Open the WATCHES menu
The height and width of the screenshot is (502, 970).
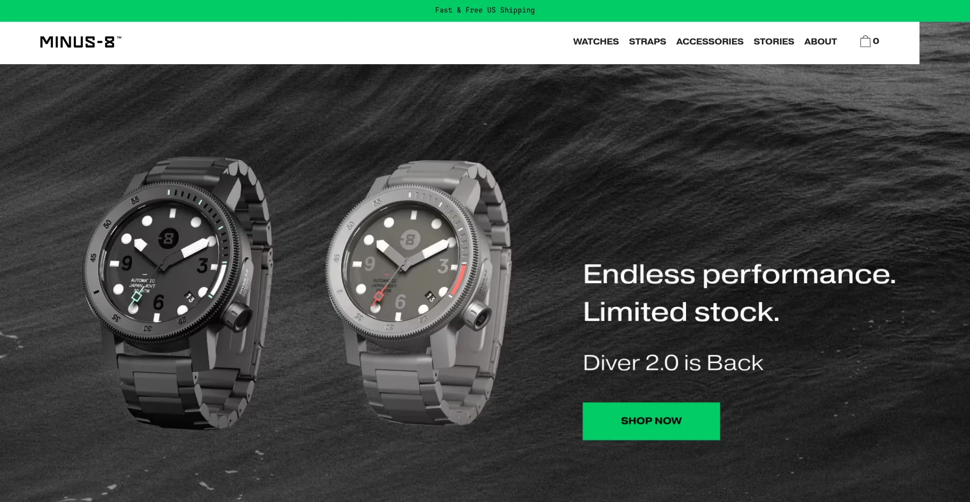click(x=596, y=41)
